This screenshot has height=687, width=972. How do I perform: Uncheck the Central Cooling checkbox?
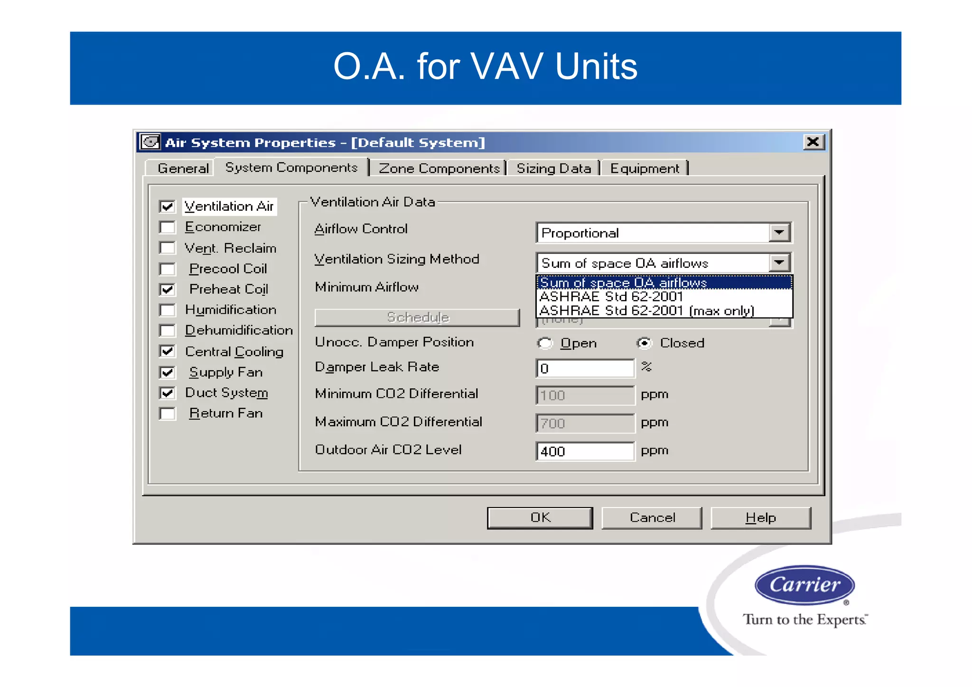[x=168, y=351]
